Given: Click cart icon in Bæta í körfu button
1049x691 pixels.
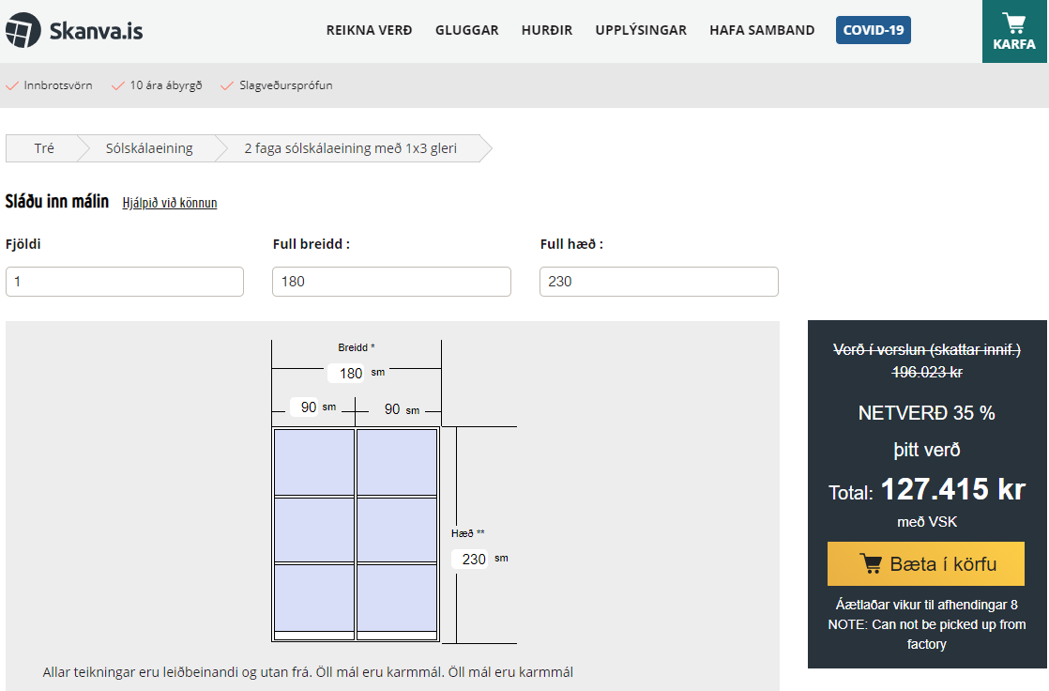Looking at the screenshot, I should click(x=871, y=564).
